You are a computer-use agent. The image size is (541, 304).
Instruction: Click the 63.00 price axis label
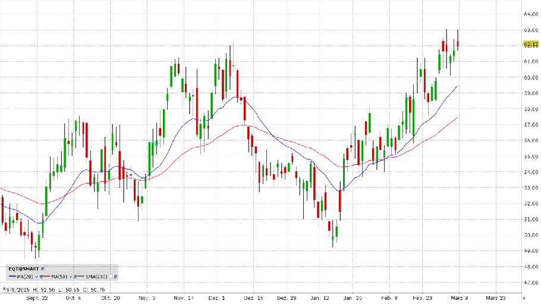tap(531, 30)
